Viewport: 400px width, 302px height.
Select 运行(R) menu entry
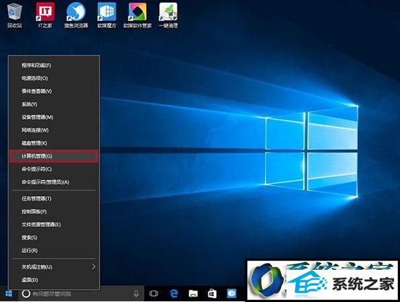tap(54, 250)
